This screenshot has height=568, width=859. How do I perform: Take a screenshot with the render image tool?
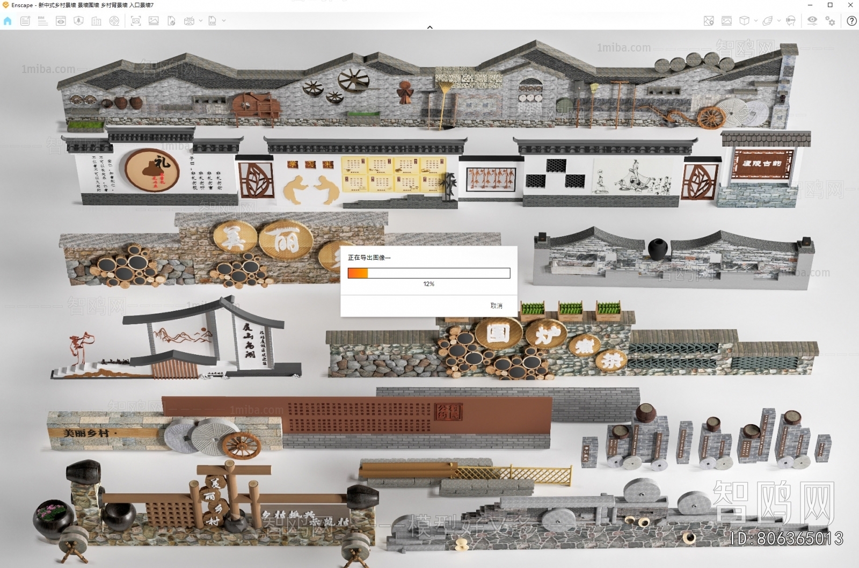coord(136,21)
